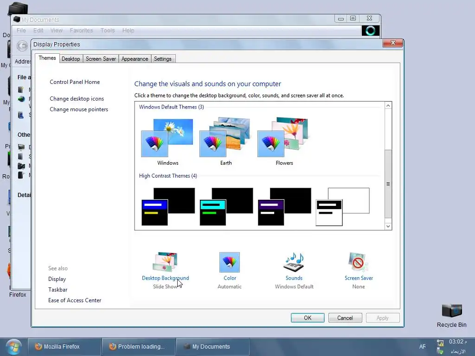The height and width of the screenshot is (356, 475).
Task: Open Edit menu in My Documents window
Action: pos(38,31)
